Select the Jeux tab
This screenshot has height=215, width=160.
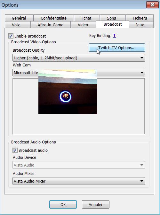pos(140,25)
